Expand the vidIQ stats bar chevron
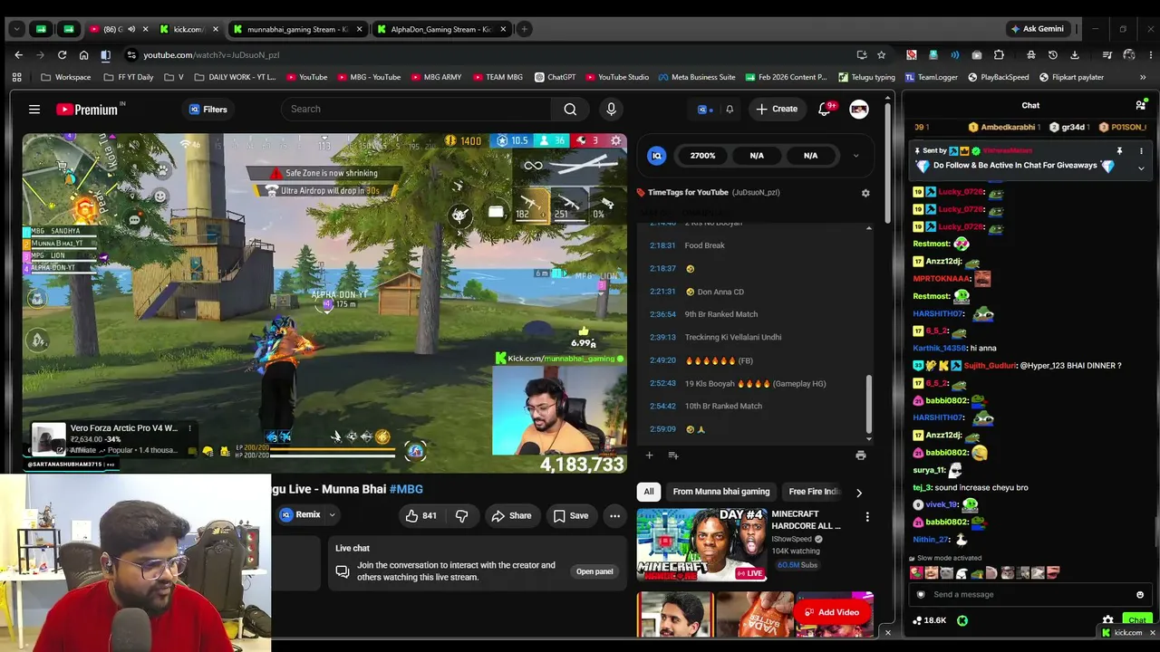1160x652 pixels. 855,156
